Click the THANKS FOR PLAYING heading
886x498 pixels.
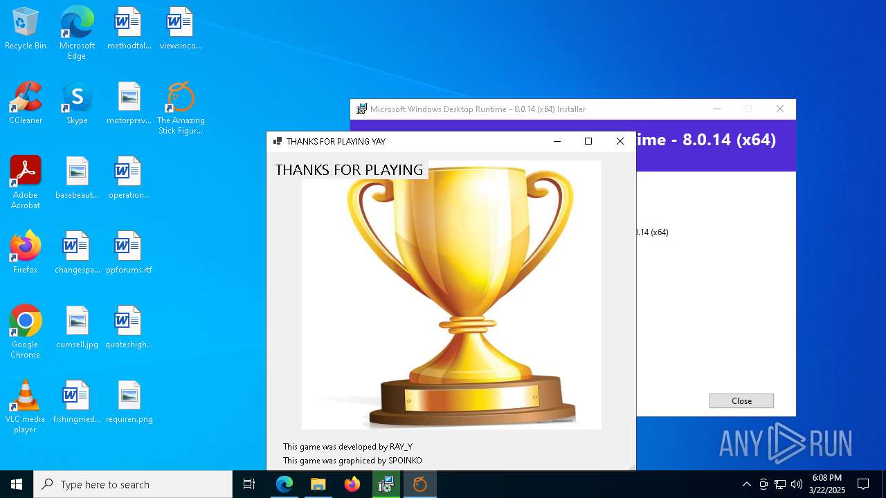tap(349, 169)
